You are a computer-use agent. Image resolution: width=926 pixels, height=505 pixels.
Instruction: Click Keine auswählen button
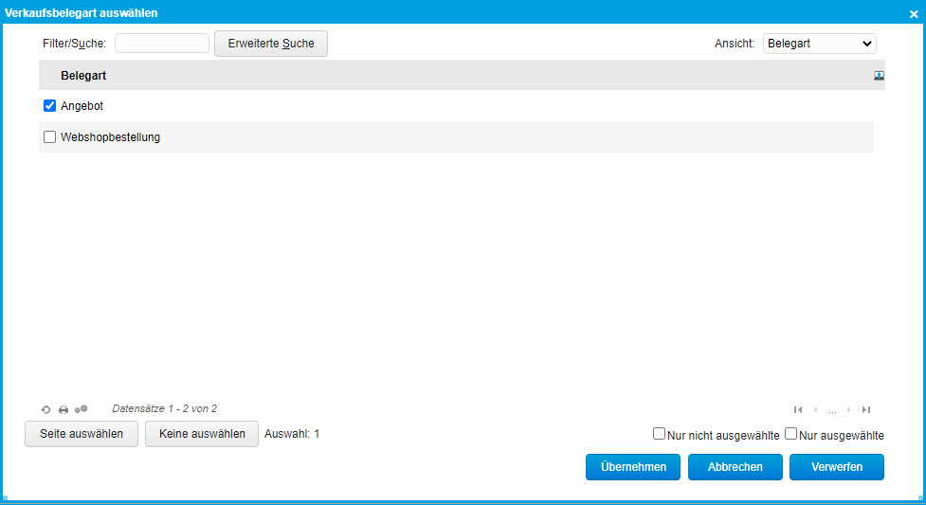(x=202, y=434)
